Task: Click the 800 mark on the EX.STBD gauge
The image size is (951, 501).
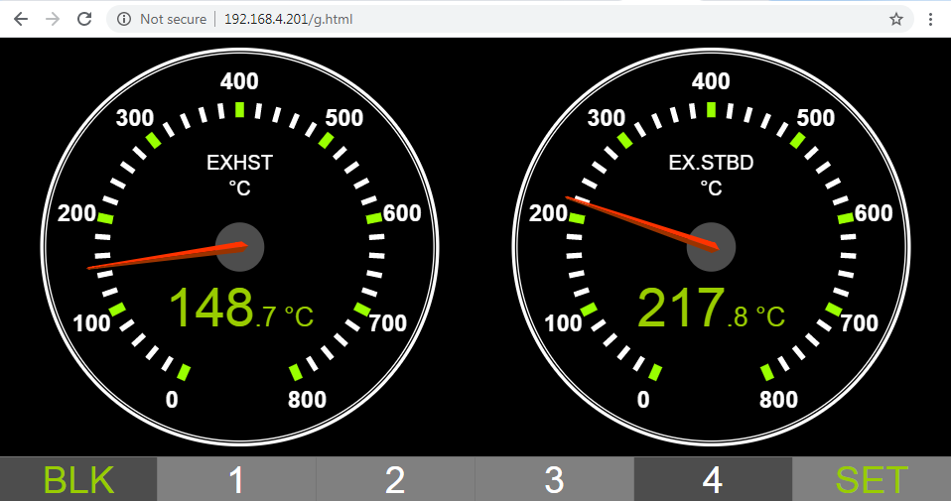Action: pyautogui.click(x=778, y=399)
